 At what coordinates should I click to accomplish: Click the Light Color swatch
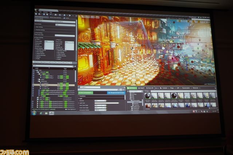(x=107, y=103)
